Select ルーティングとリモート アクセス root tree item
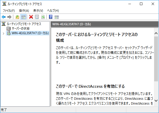Viewport: 159px width, 113px height. click(x=24, y=24)
